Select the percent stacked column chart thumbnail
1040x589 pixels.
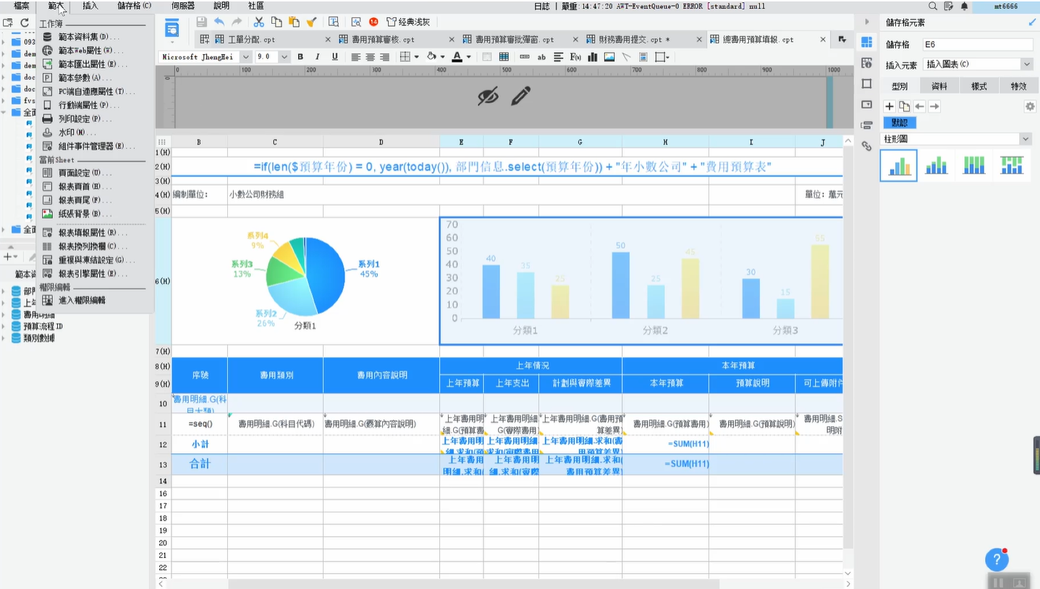coord(974,165)
